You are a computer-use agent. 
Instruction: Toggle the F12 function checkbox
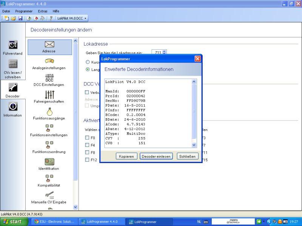(x=87, y=159)
